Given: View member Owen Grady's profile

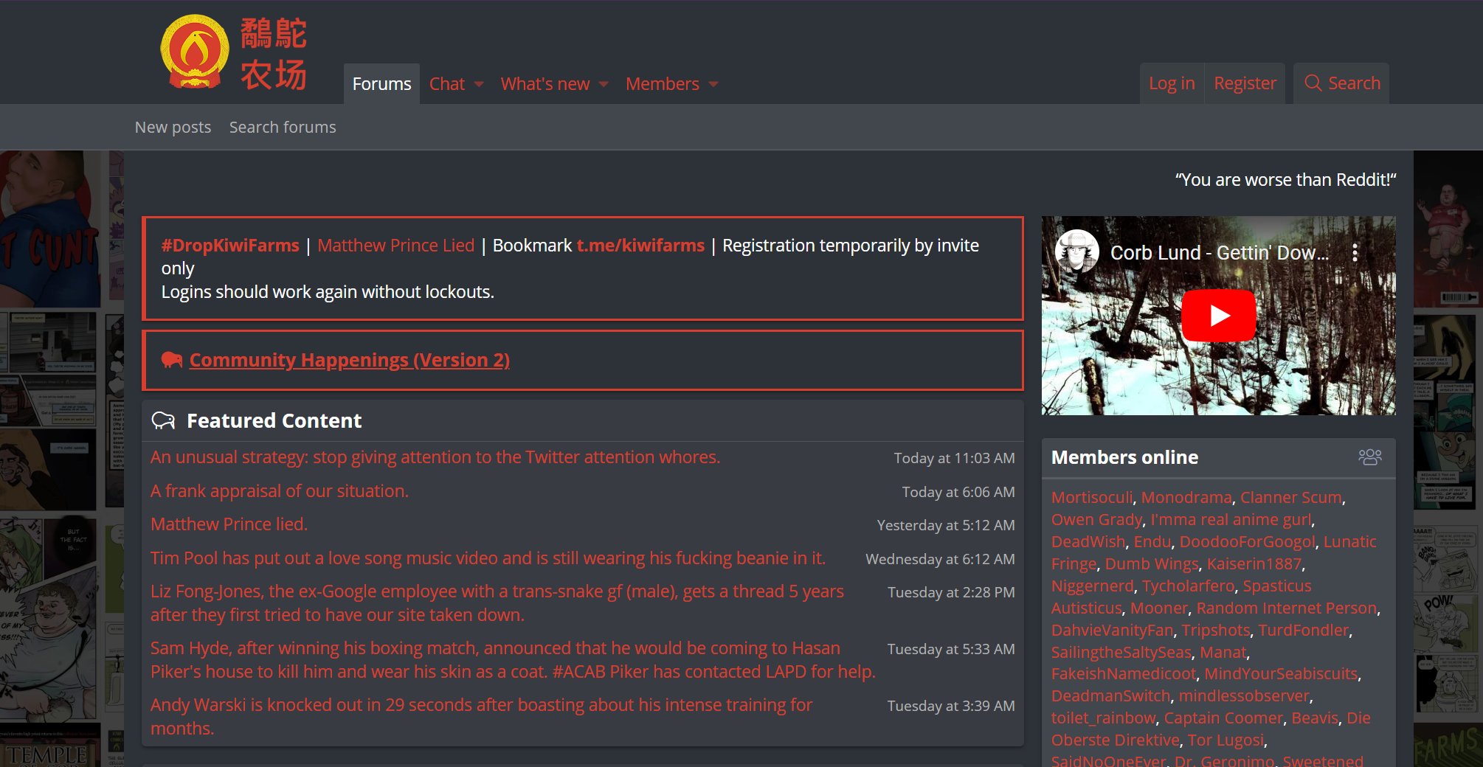Looking at the screenshot, I should click(1097, 520).
